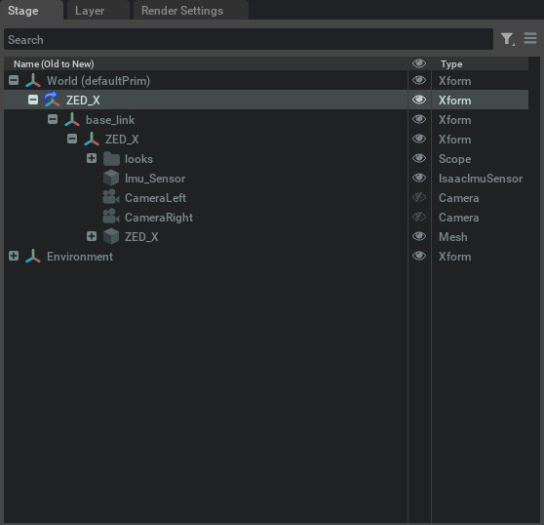544x525 pixels.
Task: Click the looks folder icon
Action: click(x=112, y=159)
